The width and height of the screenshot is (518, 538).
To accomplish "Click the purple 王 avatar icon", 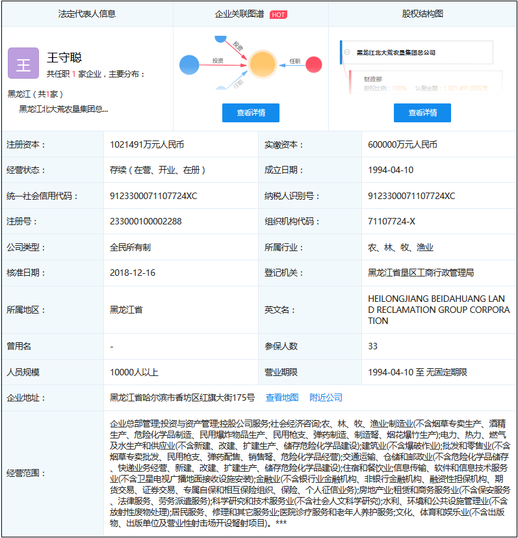I will coord(23,63).
